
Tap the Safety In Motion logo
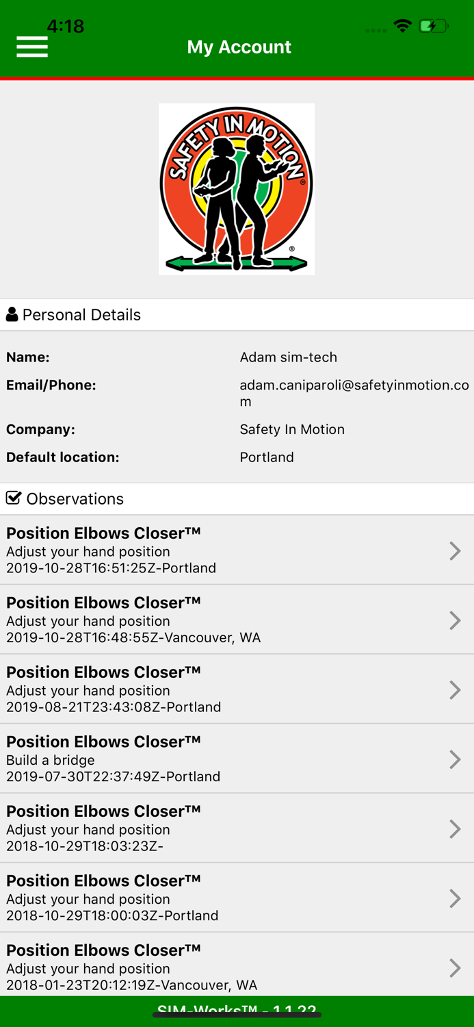pos(237,189)
